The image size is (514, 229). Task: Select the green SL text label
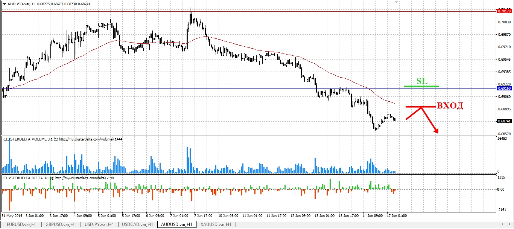click(x=422, y=81)
